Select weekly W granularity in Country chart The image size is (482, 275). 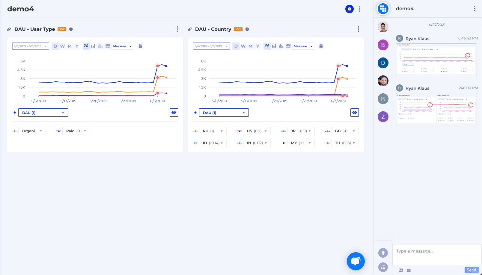(243, 46)
